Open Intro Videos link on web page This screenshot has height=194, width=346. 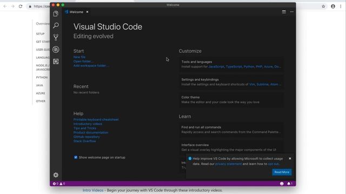coord(93,190)
